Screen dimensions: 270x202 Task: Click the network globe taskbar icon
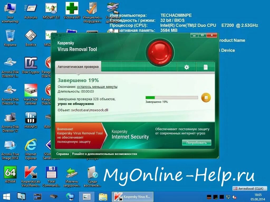(70, 197)
